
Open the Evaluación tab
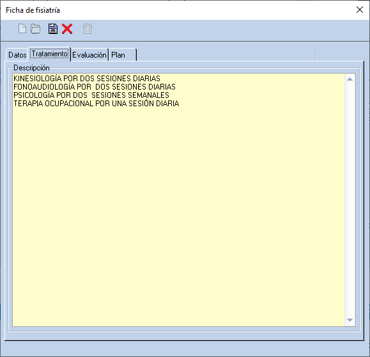point(89,55)
